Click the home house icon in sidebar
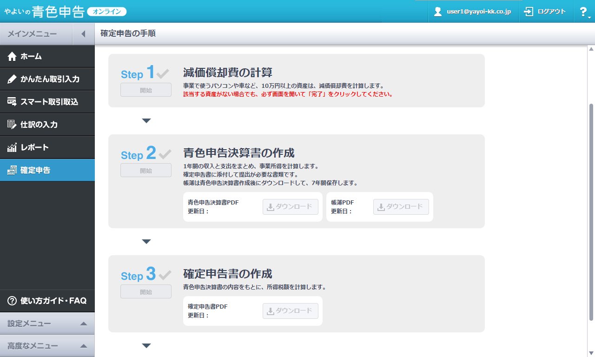The width and height of the screenshot is (595, 357). (x=12, y=57)
